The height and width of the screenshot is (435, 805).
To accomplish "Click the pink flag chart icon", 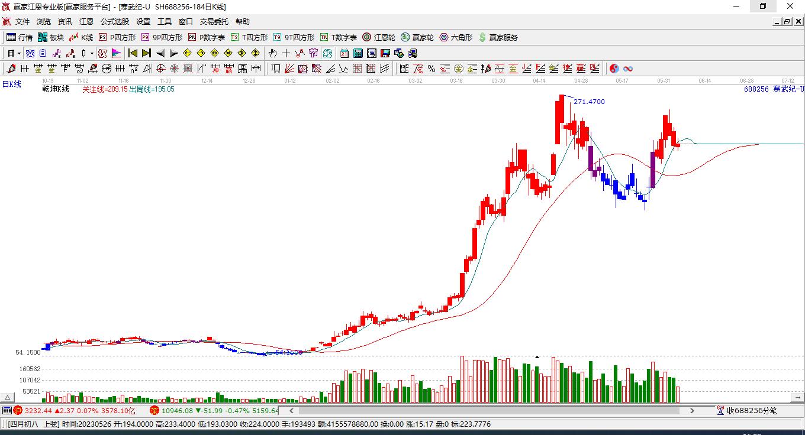I will [x=116, y=53].
